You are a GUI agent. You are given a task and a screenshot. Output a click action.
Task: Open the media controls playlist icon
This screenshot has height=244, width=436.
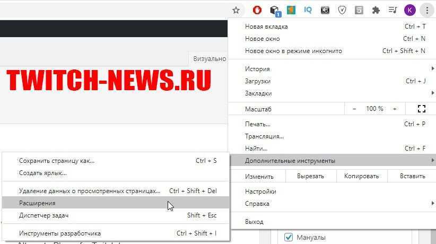click(393, 10)
